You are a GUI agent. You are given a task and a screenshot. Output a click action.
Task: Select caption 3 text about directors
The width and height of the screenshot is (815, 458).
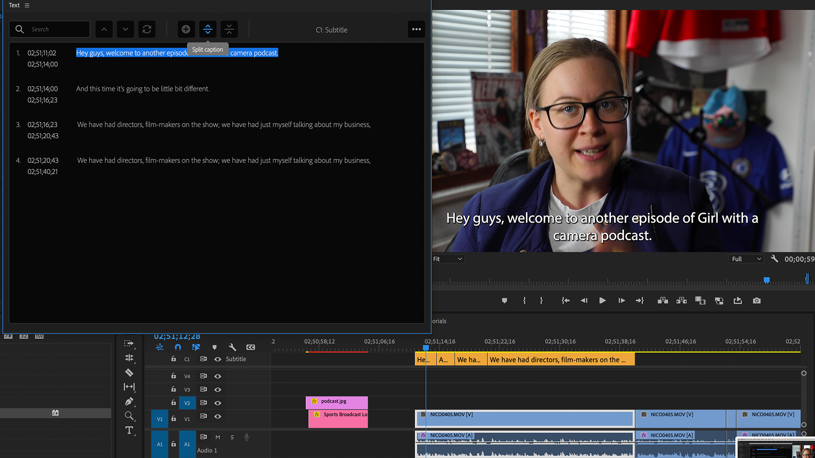pos(224,125)
